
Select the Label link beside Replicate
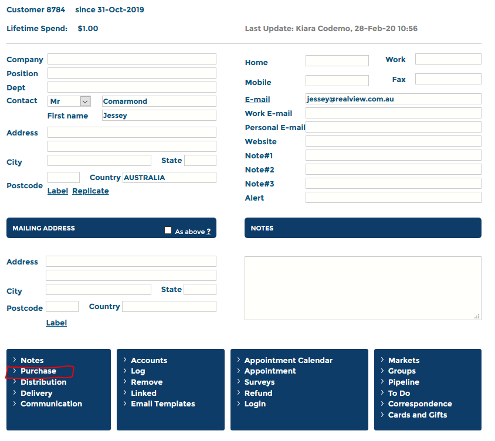tap(58, 191)
